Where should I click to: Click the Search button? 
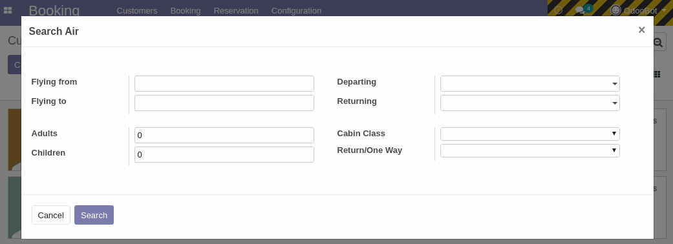[x=94, y=215]
